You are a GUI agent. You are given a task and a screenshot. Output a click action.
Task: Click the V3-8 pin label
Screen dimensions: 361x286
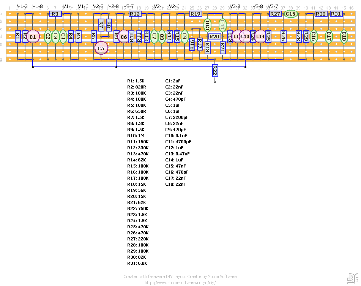point(258,6)
